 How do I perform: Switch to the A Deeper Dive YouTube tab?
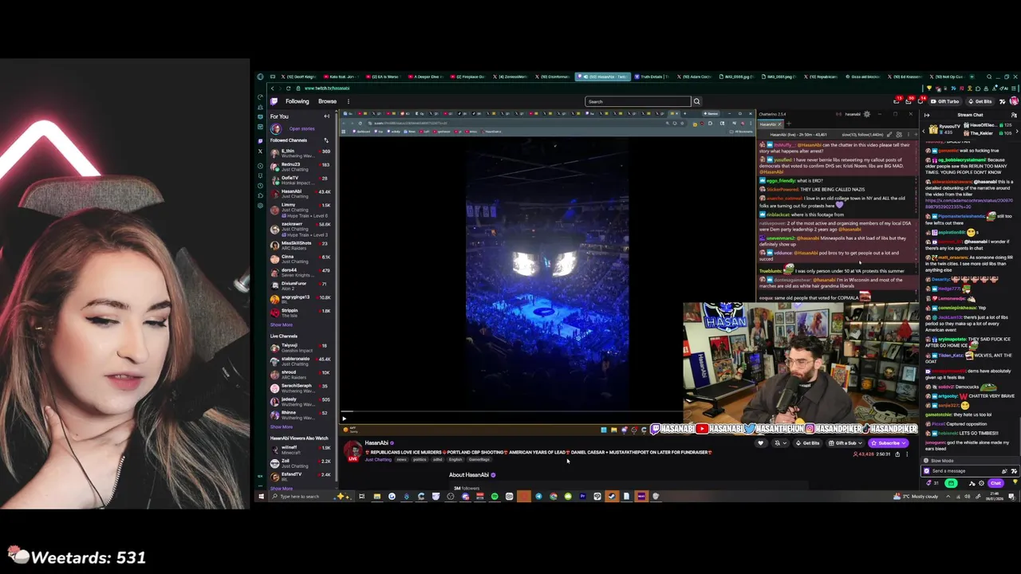click(x=427, y=77)
